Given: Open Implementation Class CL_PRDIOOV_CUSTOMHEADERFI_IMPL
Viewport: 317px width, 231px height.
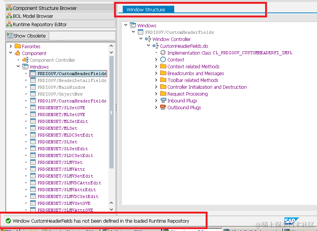Looking at the screenshot, I should [x=230, y=53].
